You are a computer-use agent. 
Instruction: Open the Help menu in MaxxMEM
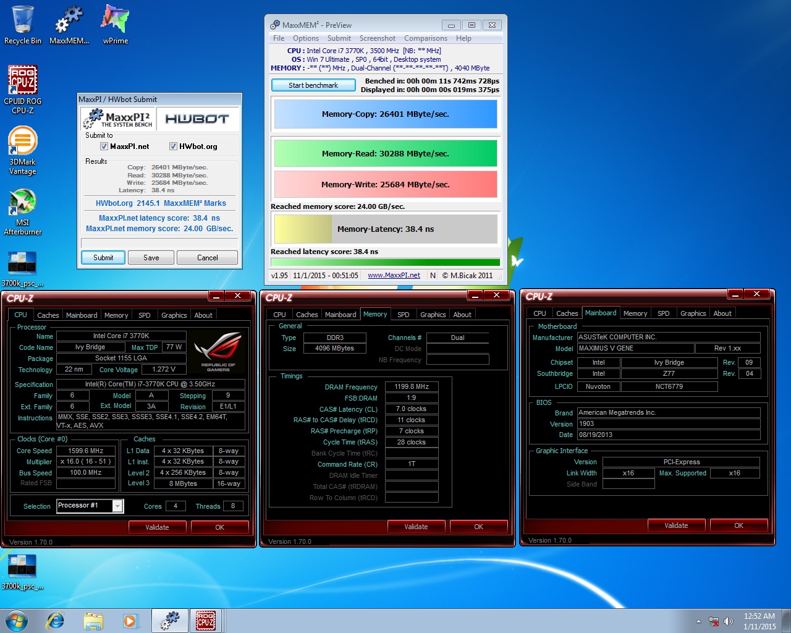tap(463, 38)
